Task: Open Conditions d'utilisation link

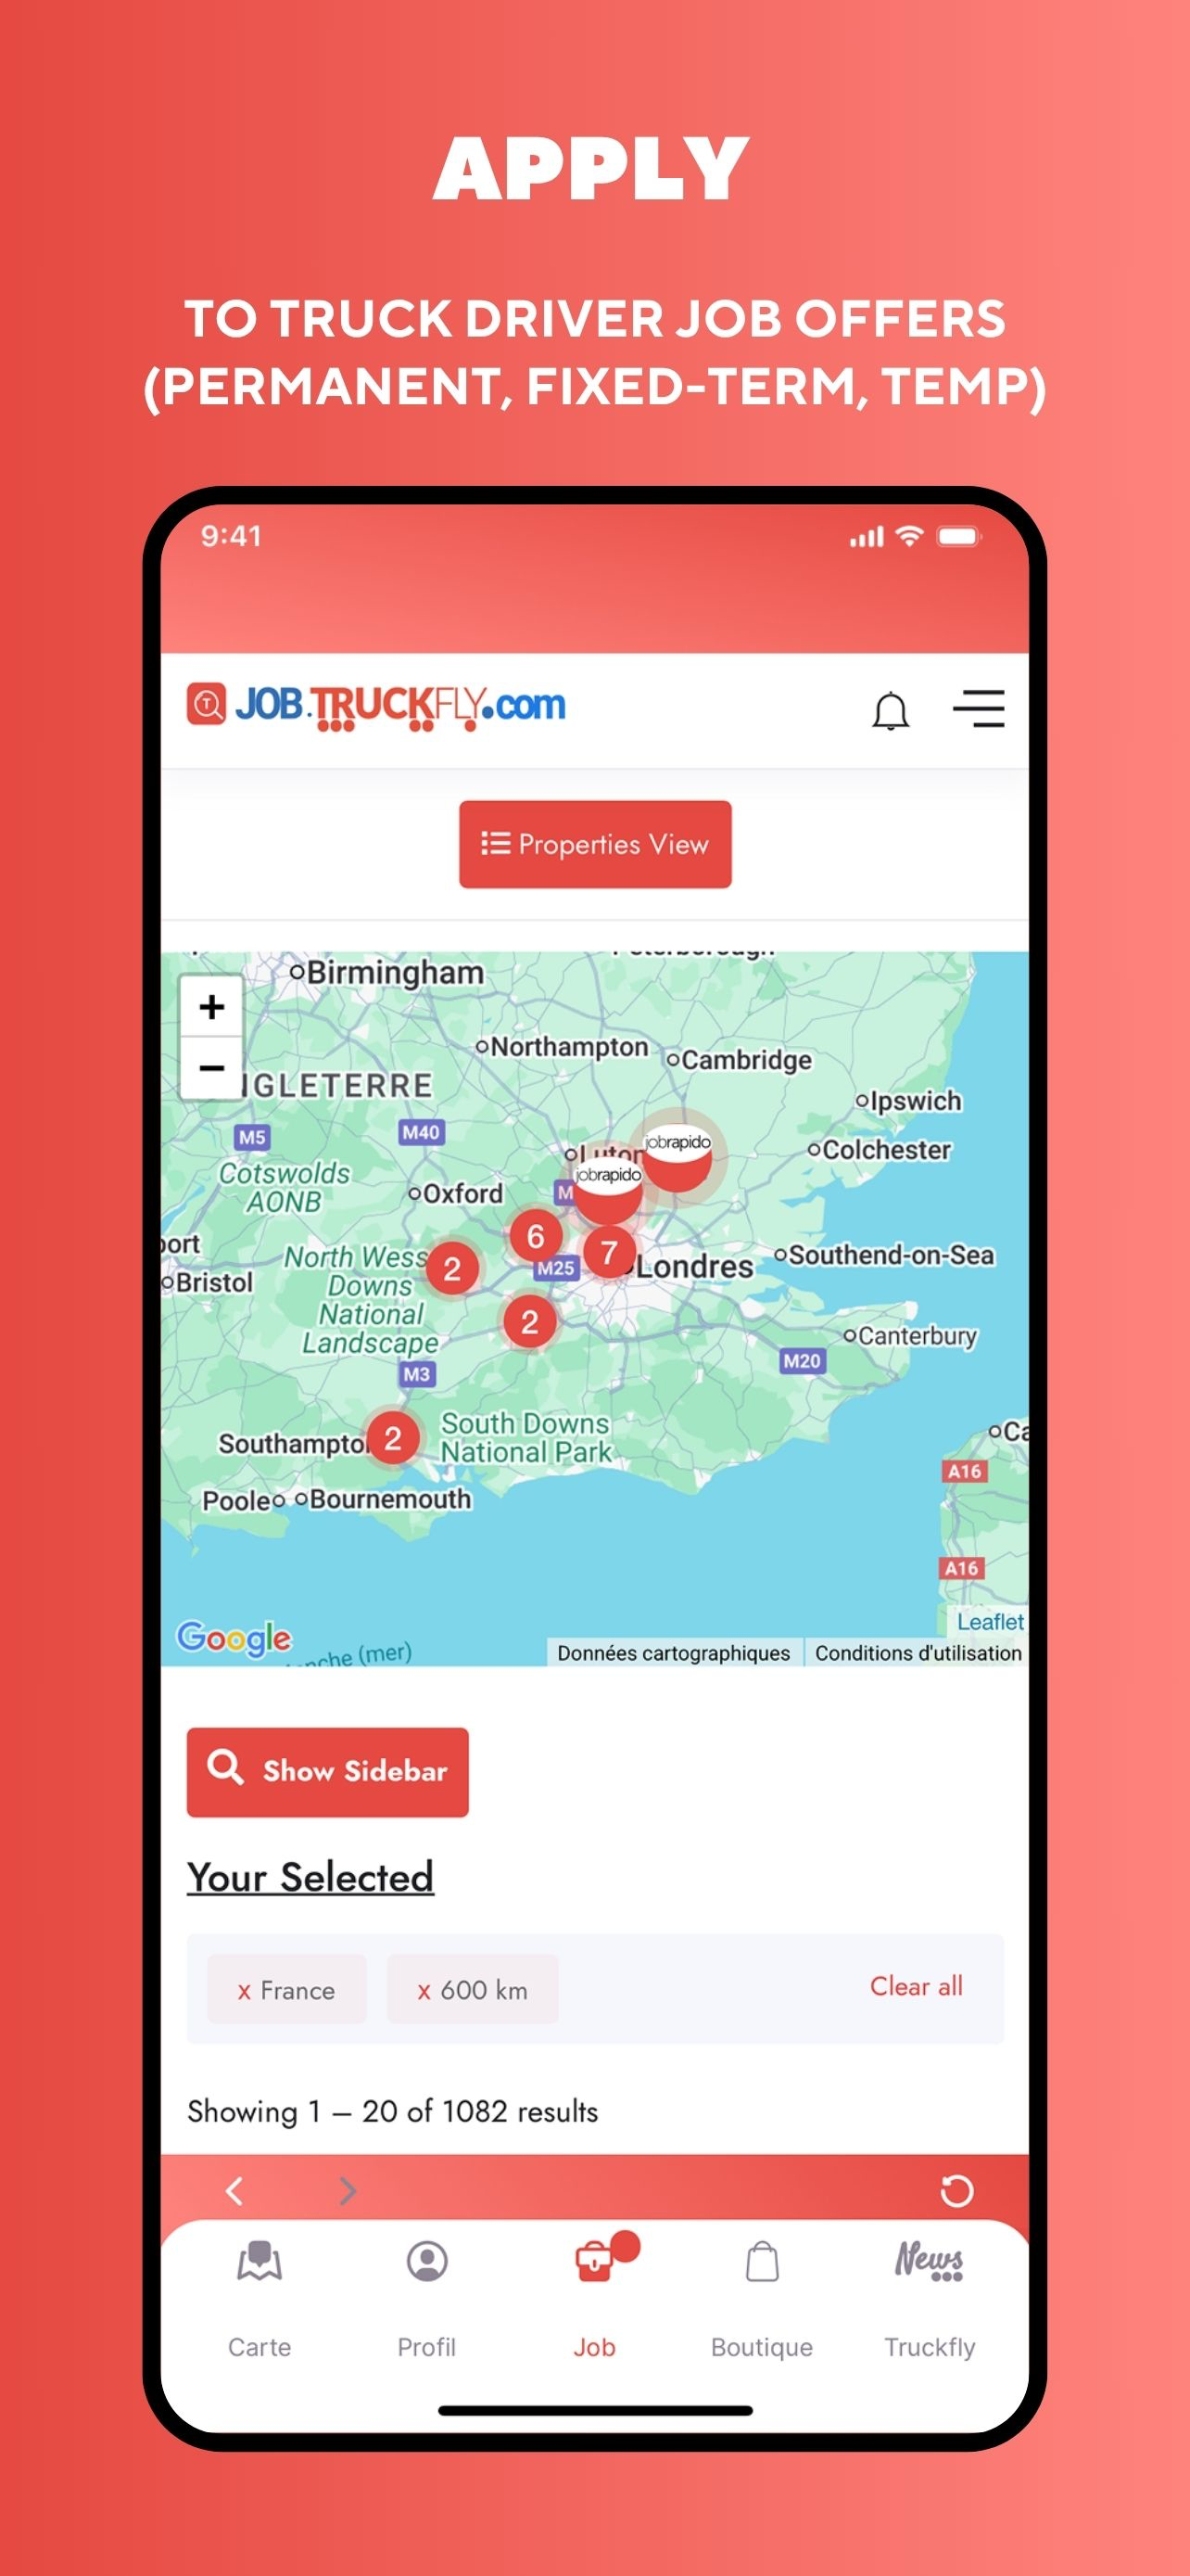Action: tap(918, 1652)
